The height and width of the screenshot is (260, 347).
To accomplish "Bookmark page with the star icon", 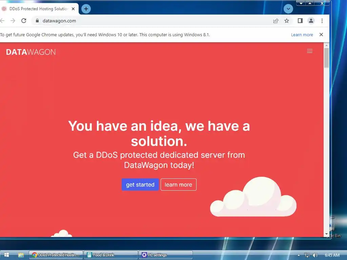I will pyautogui.click(x=287, y=21).
